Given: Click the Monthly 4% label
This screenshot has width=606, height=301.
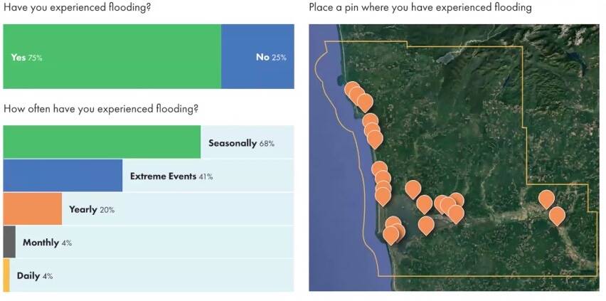Looking at the screenshot, I should [x=47, y=243].
